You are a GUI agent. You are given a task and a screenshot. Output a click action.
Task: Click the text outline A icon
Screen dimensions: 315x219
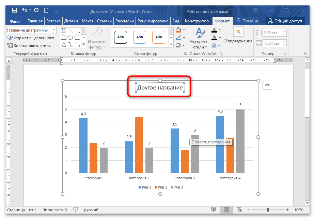214,37
